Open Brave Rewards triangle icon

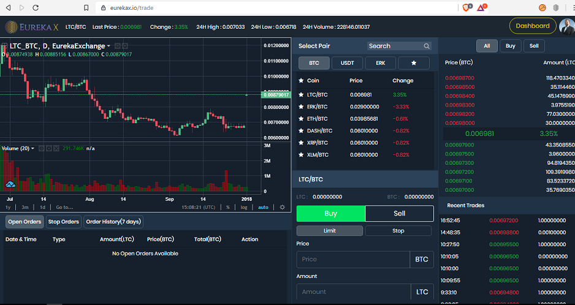[481, 7]
